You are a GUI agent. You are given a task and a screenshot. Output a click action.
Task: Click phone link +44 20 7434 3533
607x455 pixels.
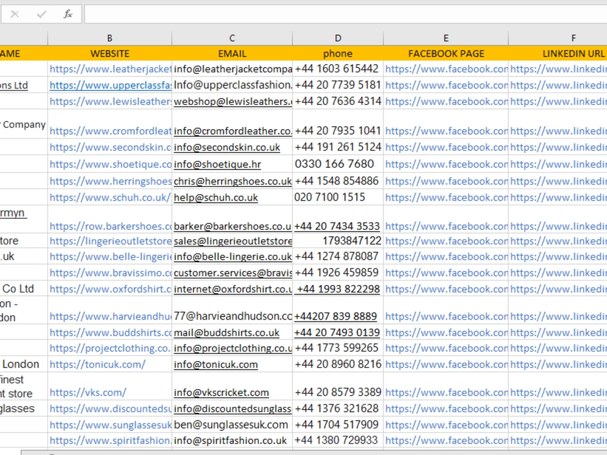[337, 226]
